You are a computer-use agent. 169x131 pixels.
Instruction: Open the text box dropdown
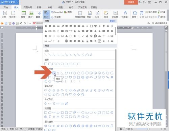coord(116,14)
